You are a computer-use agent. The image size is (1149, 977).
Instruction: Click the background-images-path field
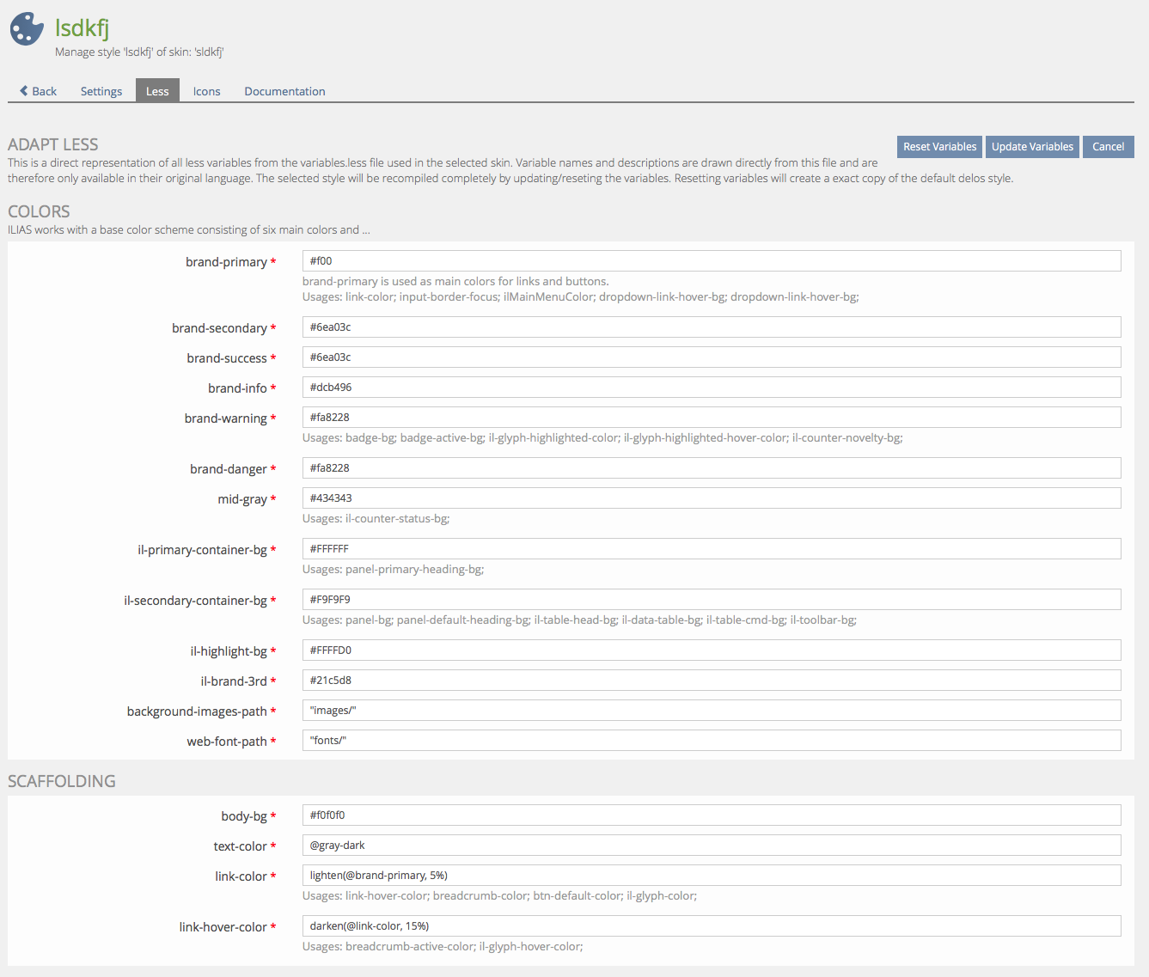[711, 711]
